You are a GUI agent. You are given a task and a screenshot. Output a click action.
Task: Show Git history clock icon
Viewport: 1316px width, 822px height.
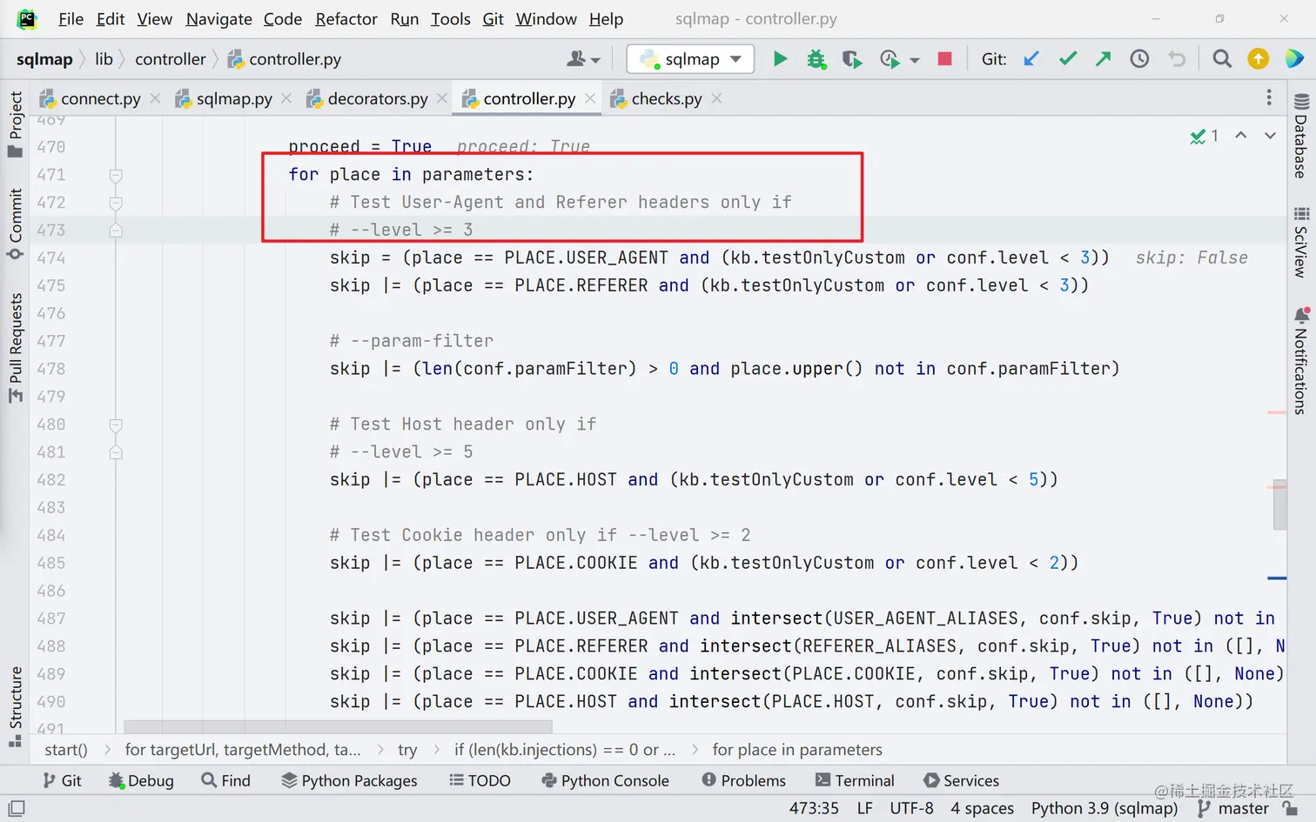(x=1139, y=59)
